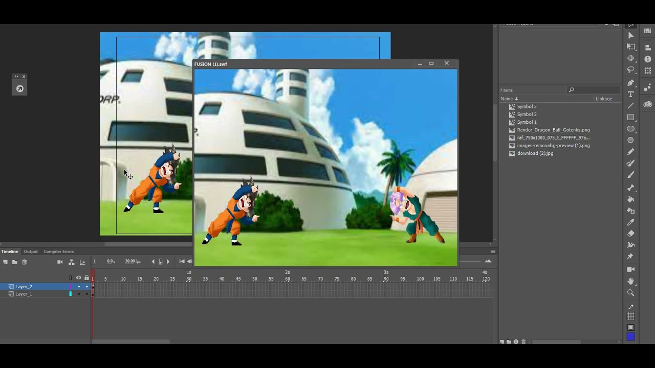This screenshot has width=655, height=368.
Task: Toggle visibility of Layer_1
Action: tap(79, 294)
